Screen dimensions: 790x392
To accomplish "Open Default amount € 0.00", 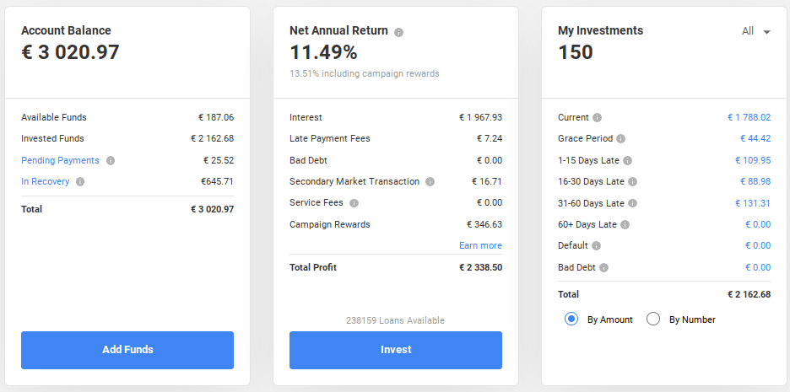I will 758,245.
